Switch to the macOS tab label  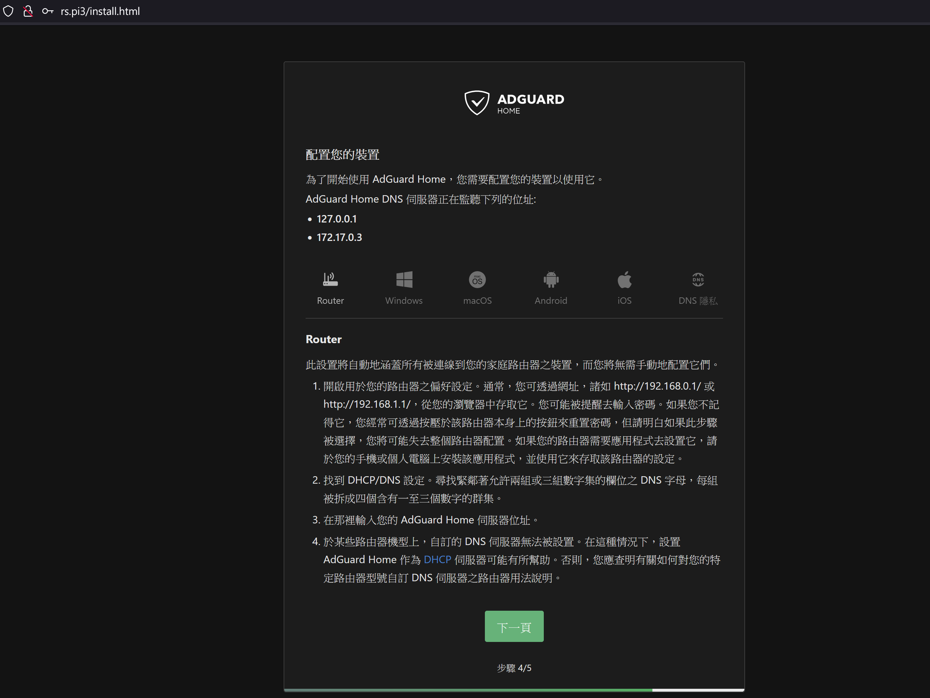click(477, 301)
